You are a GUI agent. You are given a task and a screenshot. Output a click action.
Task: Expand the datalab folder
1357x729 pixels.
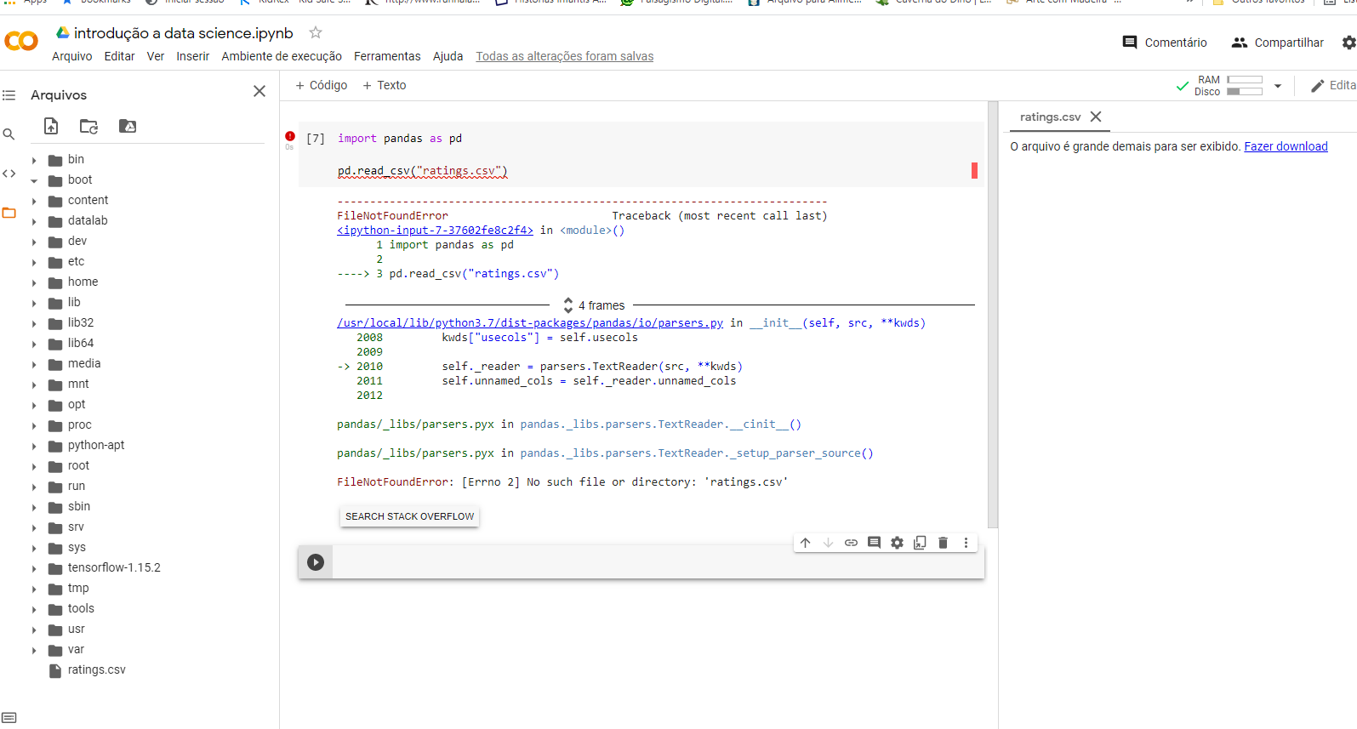(x=34, y=221)
